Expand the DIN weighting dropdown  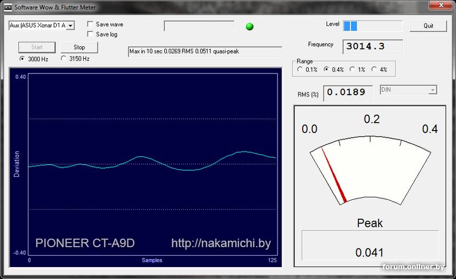(x=433, y=90)
